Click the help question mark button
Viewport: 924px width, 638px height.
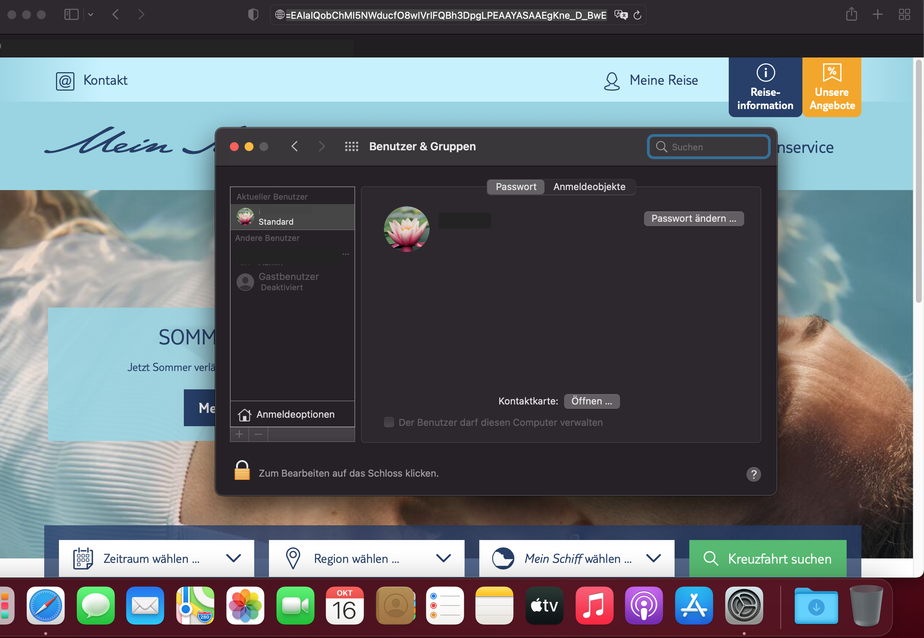753,474
